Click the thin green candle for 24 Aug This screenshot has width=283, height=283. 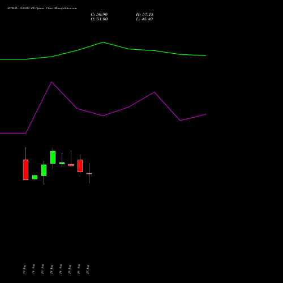point(62,163)
